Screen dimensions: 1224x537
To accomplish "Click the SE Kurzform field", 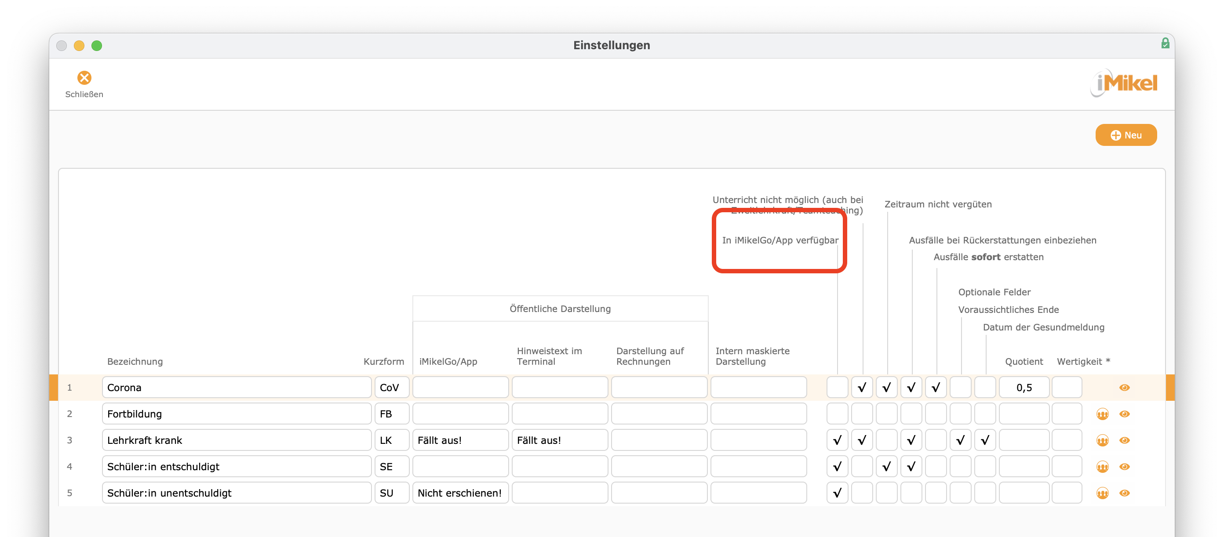I will (x=392, y=467).
